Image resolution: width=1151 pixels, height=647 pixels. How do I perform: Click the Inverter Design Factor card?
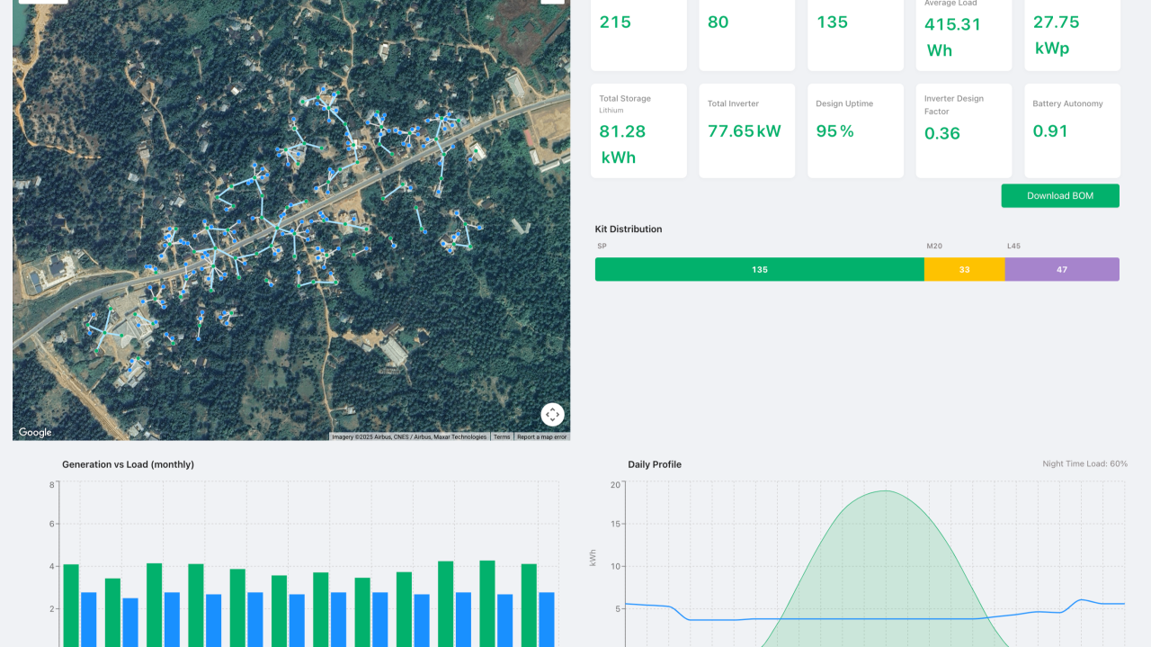pyautogui.click(x=963, y=131)
